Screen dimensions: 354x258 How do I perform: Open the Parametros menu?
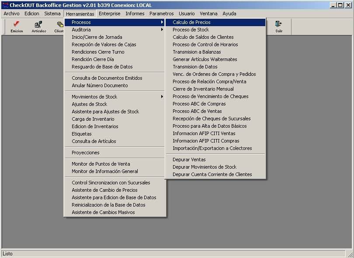point(161,14)
